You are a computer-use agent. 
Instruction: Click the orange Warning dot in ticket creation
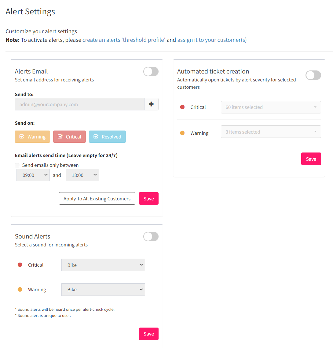click(x=182, y=133)
